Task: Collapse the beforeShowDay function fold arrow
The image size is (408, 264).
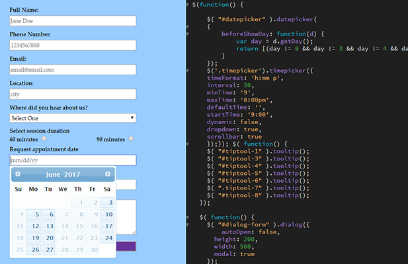Action: (188, 34)
